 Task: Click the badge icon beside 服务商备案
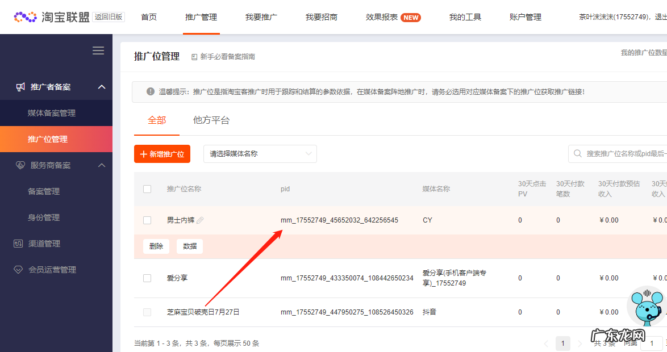[18, 165]
